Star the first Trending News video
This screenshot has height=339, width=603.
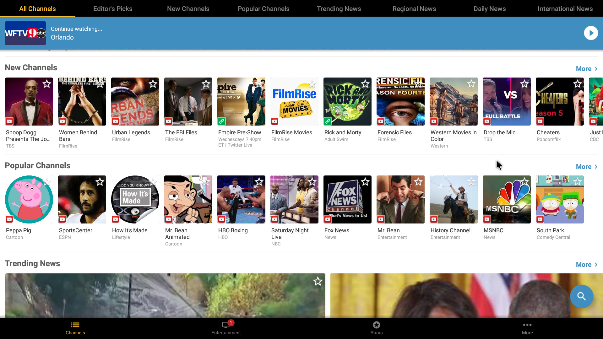[318, 281]
